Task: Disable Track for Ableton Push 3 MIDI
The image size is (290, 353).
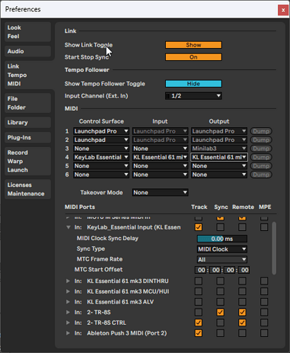Action: click(x=198, y=333)
